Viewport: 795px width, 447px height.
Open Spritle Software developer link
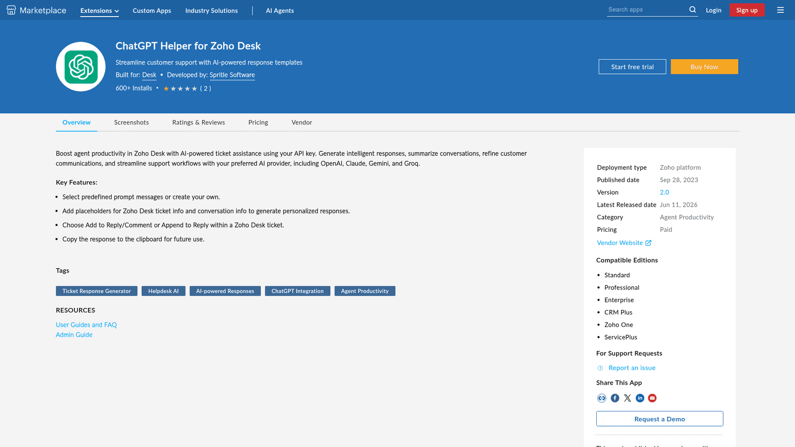point(232,75)
